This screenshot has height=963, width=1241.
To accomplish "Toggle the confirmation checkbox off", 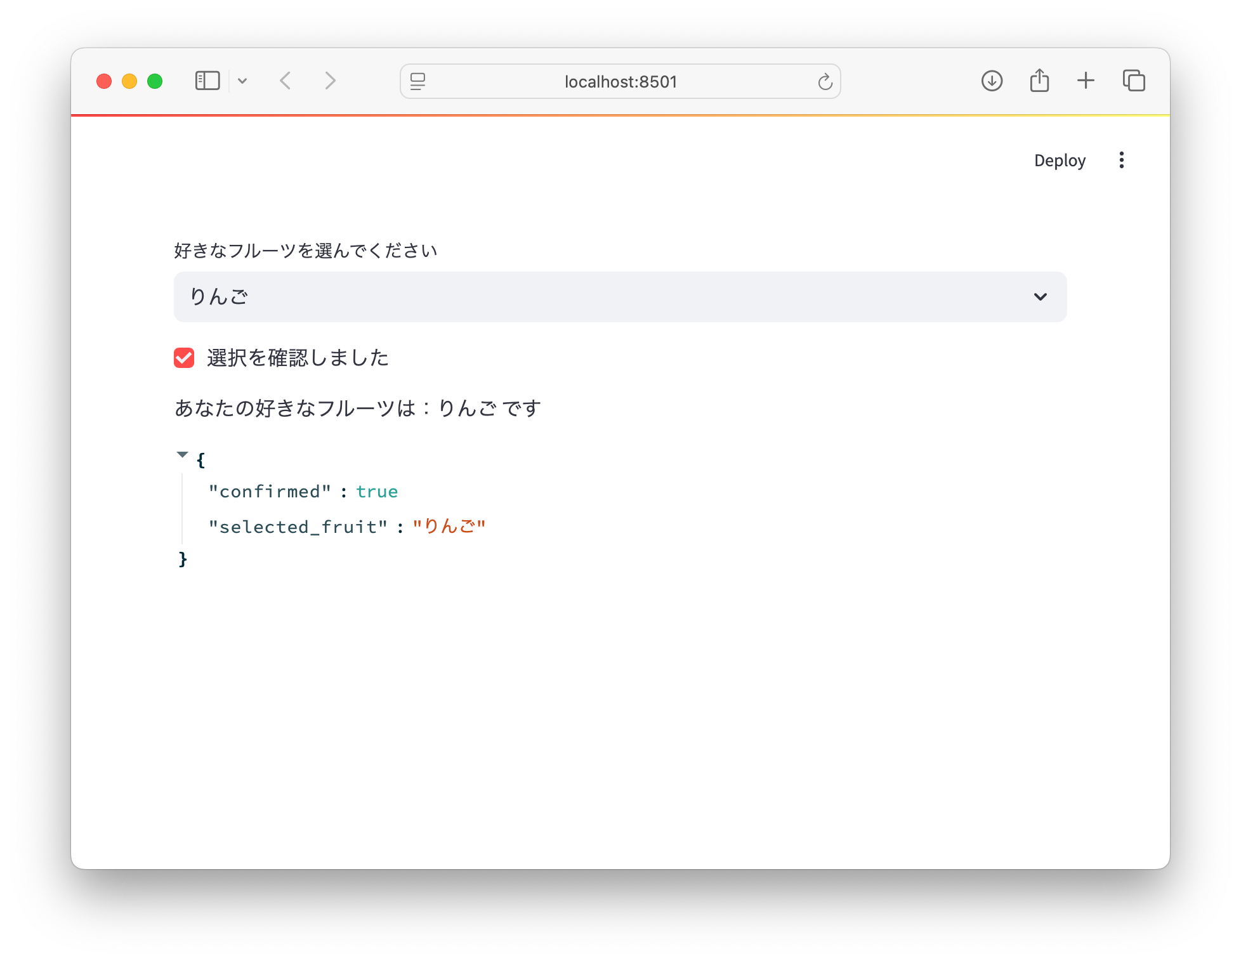I will click(x=184, y=358).
